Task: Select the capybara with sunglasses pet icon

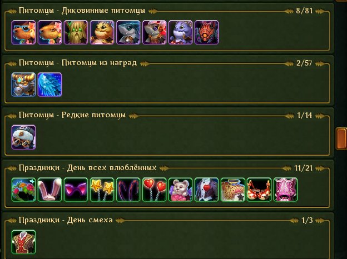Action: [23, 32]
